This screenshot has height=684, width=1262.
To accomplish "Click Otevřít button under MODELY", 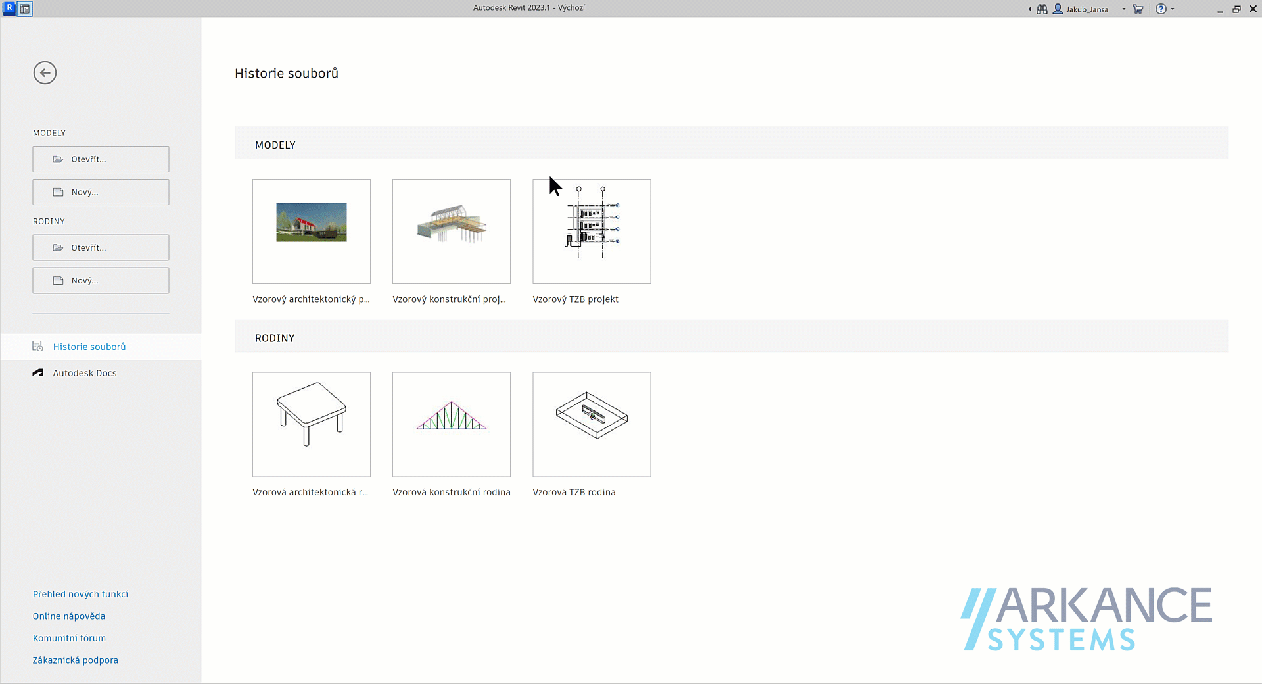I will pos(101,159).
